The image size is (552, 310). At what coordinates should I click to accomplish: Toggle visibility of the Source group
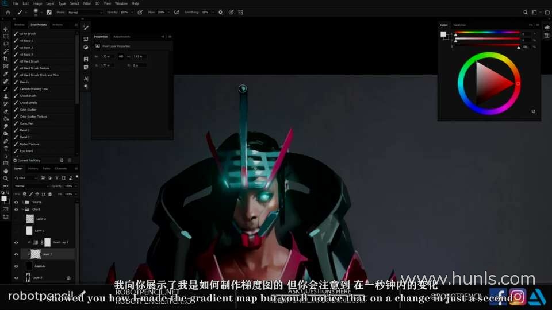click(16, 203)
